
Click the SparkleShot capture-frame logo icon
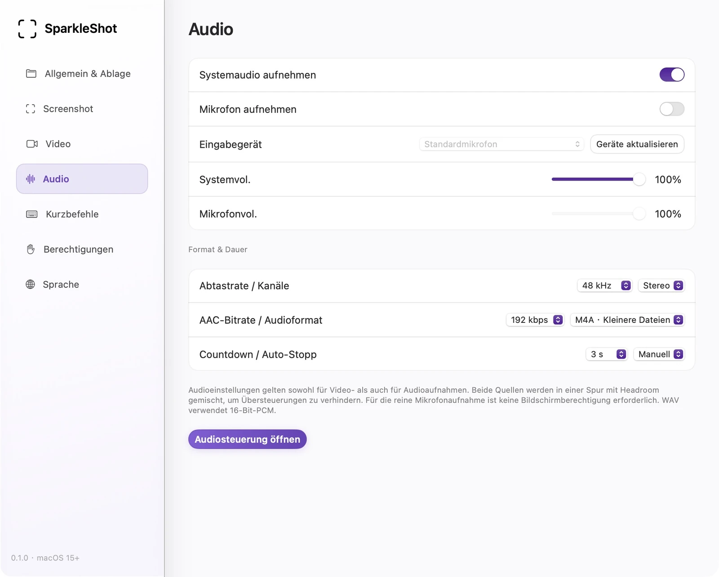[27, 29]
